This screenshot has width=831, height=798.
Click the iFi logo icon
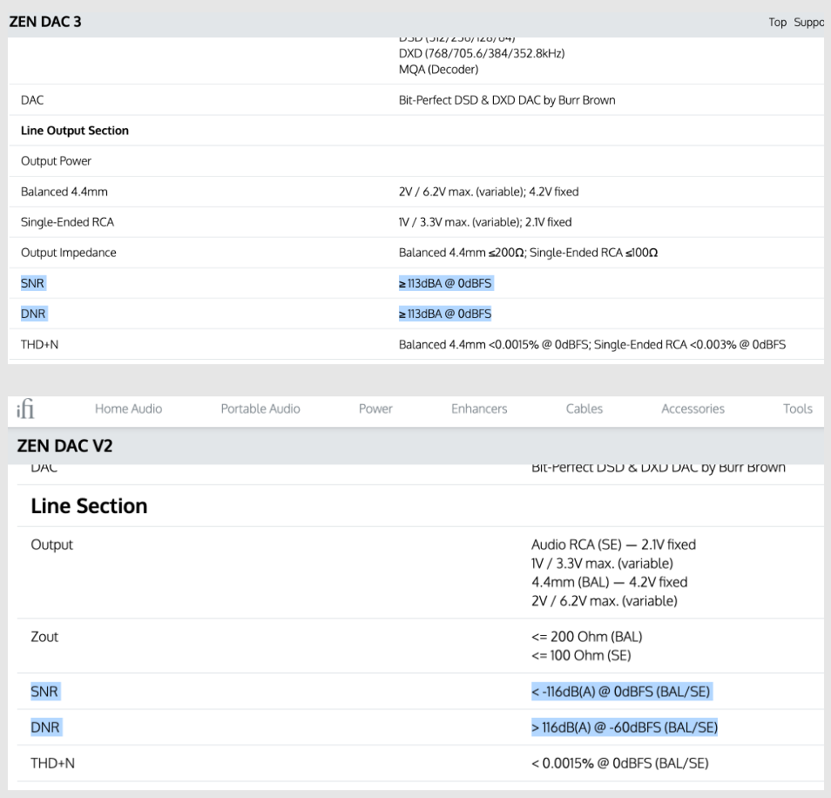point(25,409)
